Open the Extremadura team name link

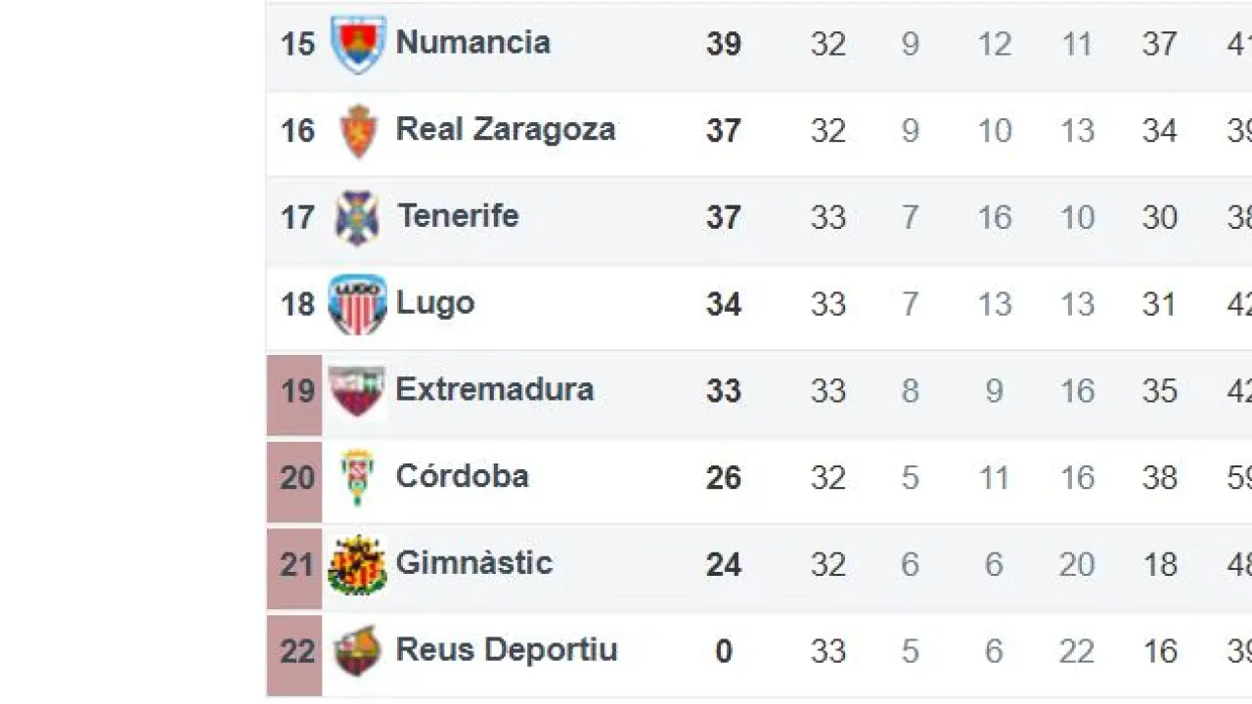coord(495,390)
